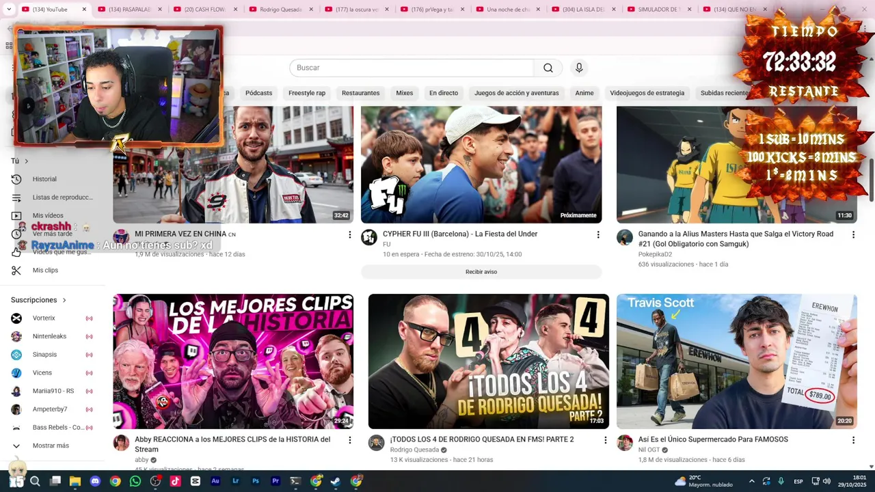
Task: Select the Anime filter chip
Action: pyautogui.click(x=584, y=93)
